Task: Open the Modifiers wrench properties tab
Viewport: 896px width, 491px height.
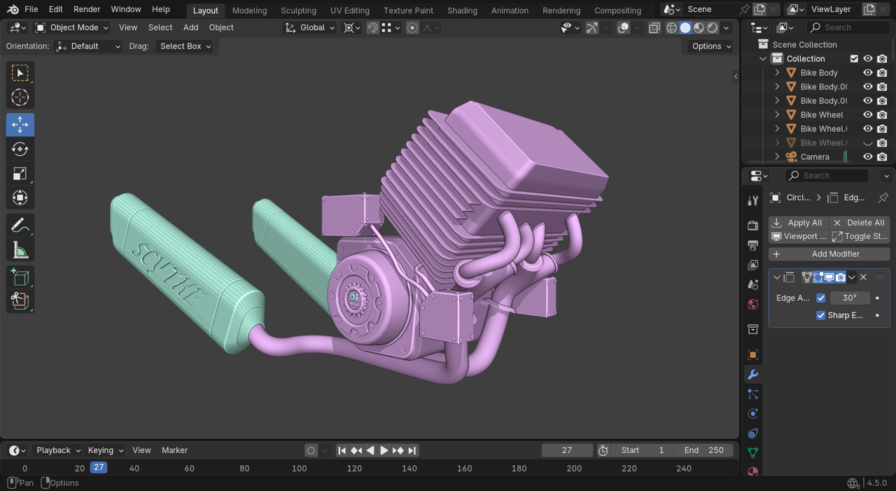Action: coord(752,375)
